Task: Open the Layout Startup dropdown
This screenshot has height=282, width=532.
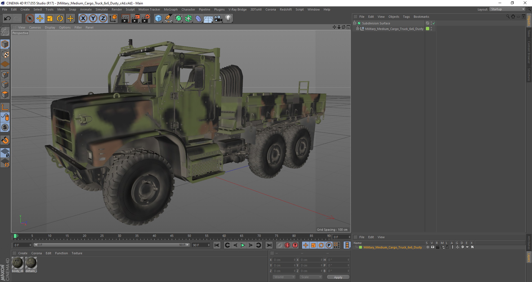Action: pyautogui.click(x=507, y=9)
